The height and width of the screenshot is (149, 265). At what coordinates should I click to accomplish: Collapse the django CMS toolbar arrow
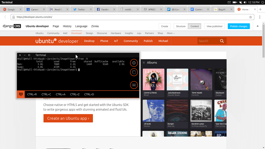click(258, 26)
